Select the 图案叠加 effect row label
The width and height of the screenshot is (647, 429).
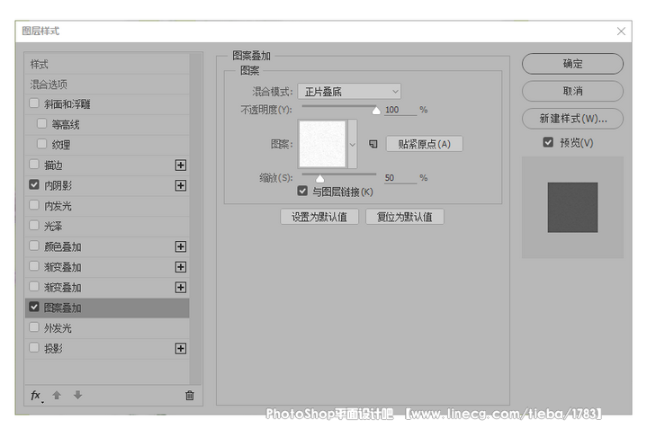point(62,308)
